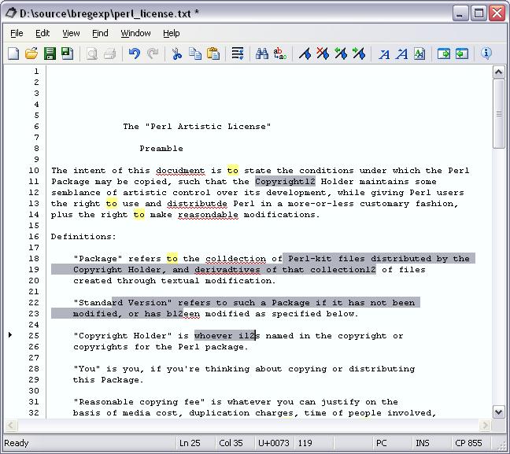Clear bookmarks with the red-X flag icon
Image resolution: width=510 pixels, height=454 pixels.
323,54
